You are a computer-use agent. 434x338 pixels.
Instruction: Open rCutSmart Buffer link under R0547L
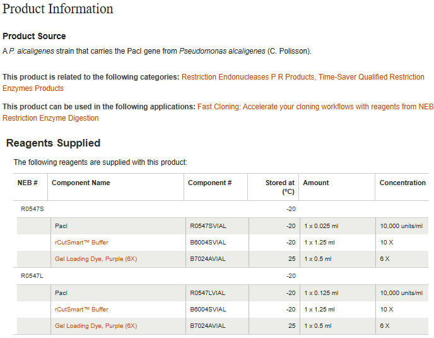click(81, 309)
